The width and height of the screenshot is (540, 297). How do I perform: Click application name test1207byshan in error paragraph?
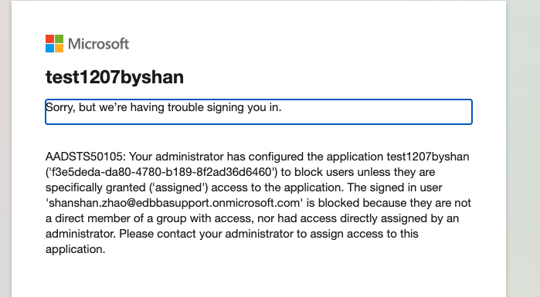tap(428, 157)
